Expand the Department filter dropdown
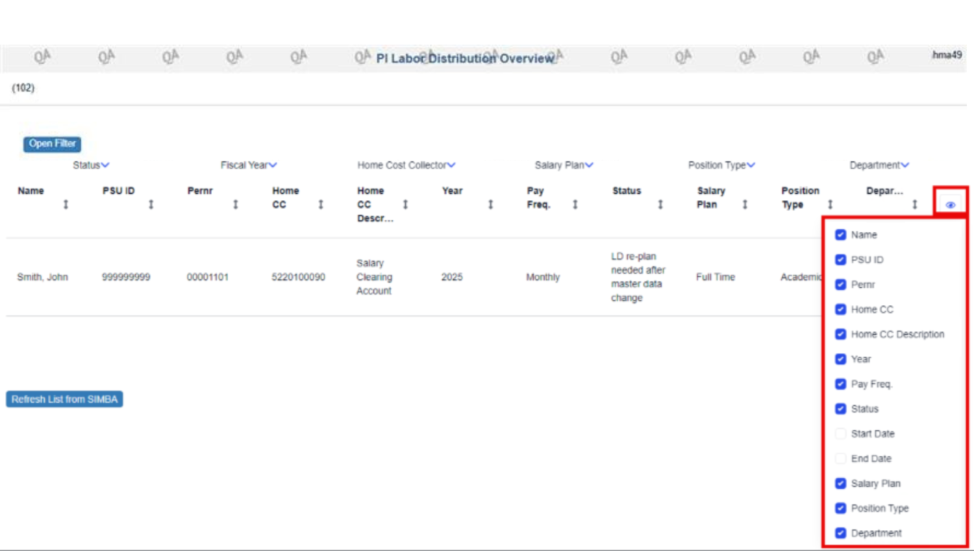Image resolution: width=974 pixels, height=551 pixels. [879, 165]
